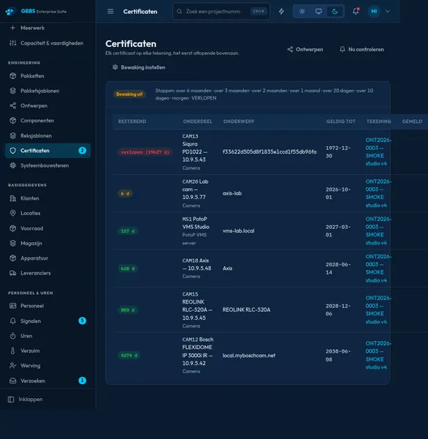This screenshot has height=439, width=428.
Task: Click the Certificaten shield icon
Action: point(13,151)
